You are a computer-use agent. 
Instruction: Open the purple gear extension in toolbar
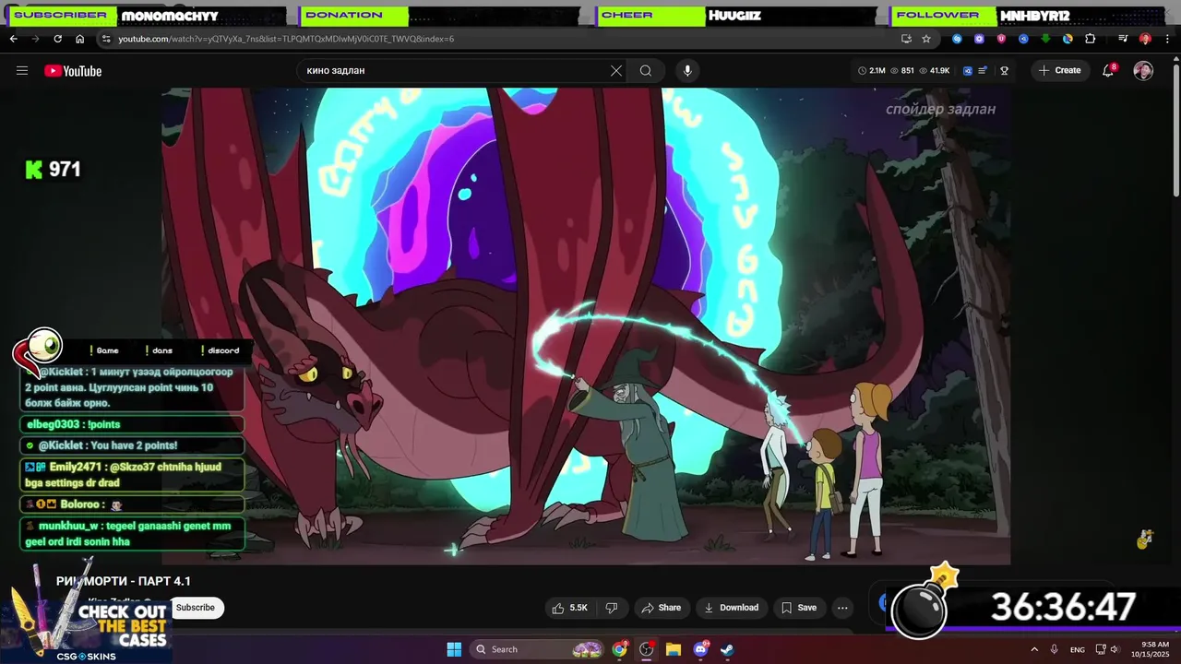coord(979,39)
